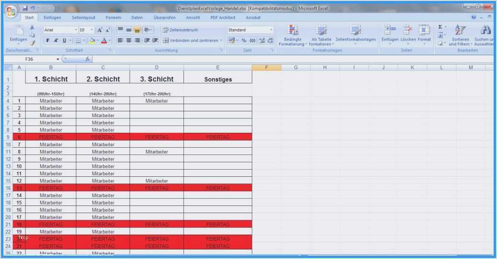Copy selection using the Zwischenablage copy icon
This screenshot has width=497, height=259.
coord(32,35)
